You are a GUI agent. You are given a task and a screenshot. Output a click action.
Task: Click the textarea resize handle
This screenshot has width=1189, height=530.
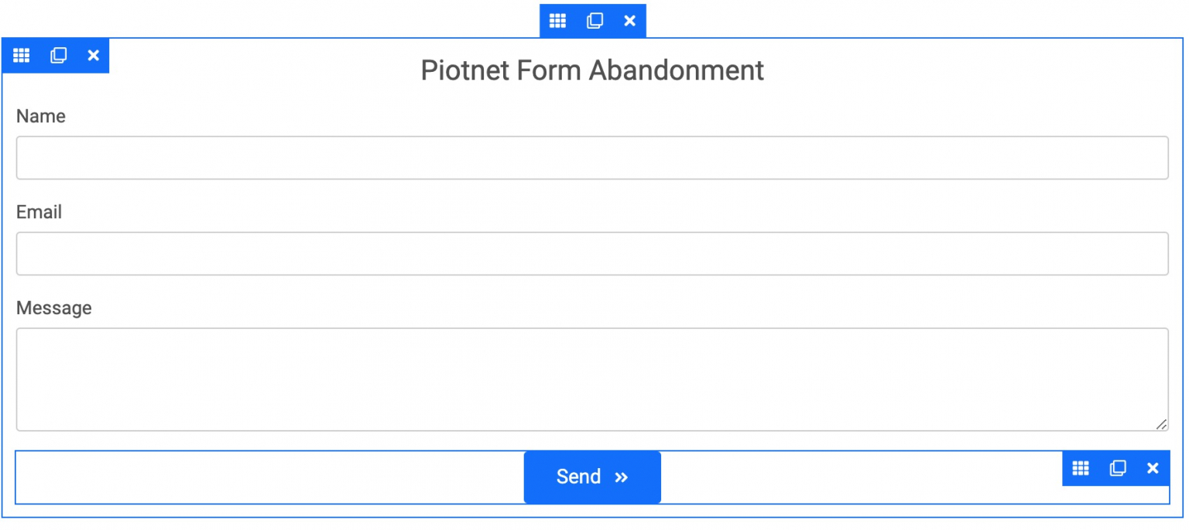pyautogui.click(x=1162, y=424)
